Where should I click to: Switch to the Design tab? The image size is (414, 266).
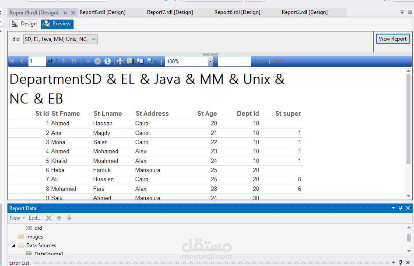click(25, 24)
